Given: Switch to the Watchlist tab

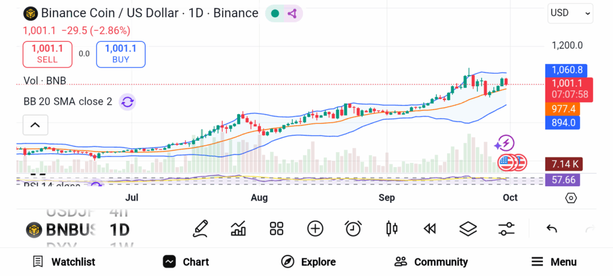Looking at the screenshot, I should pyautogui.click(x=64, y=262).
